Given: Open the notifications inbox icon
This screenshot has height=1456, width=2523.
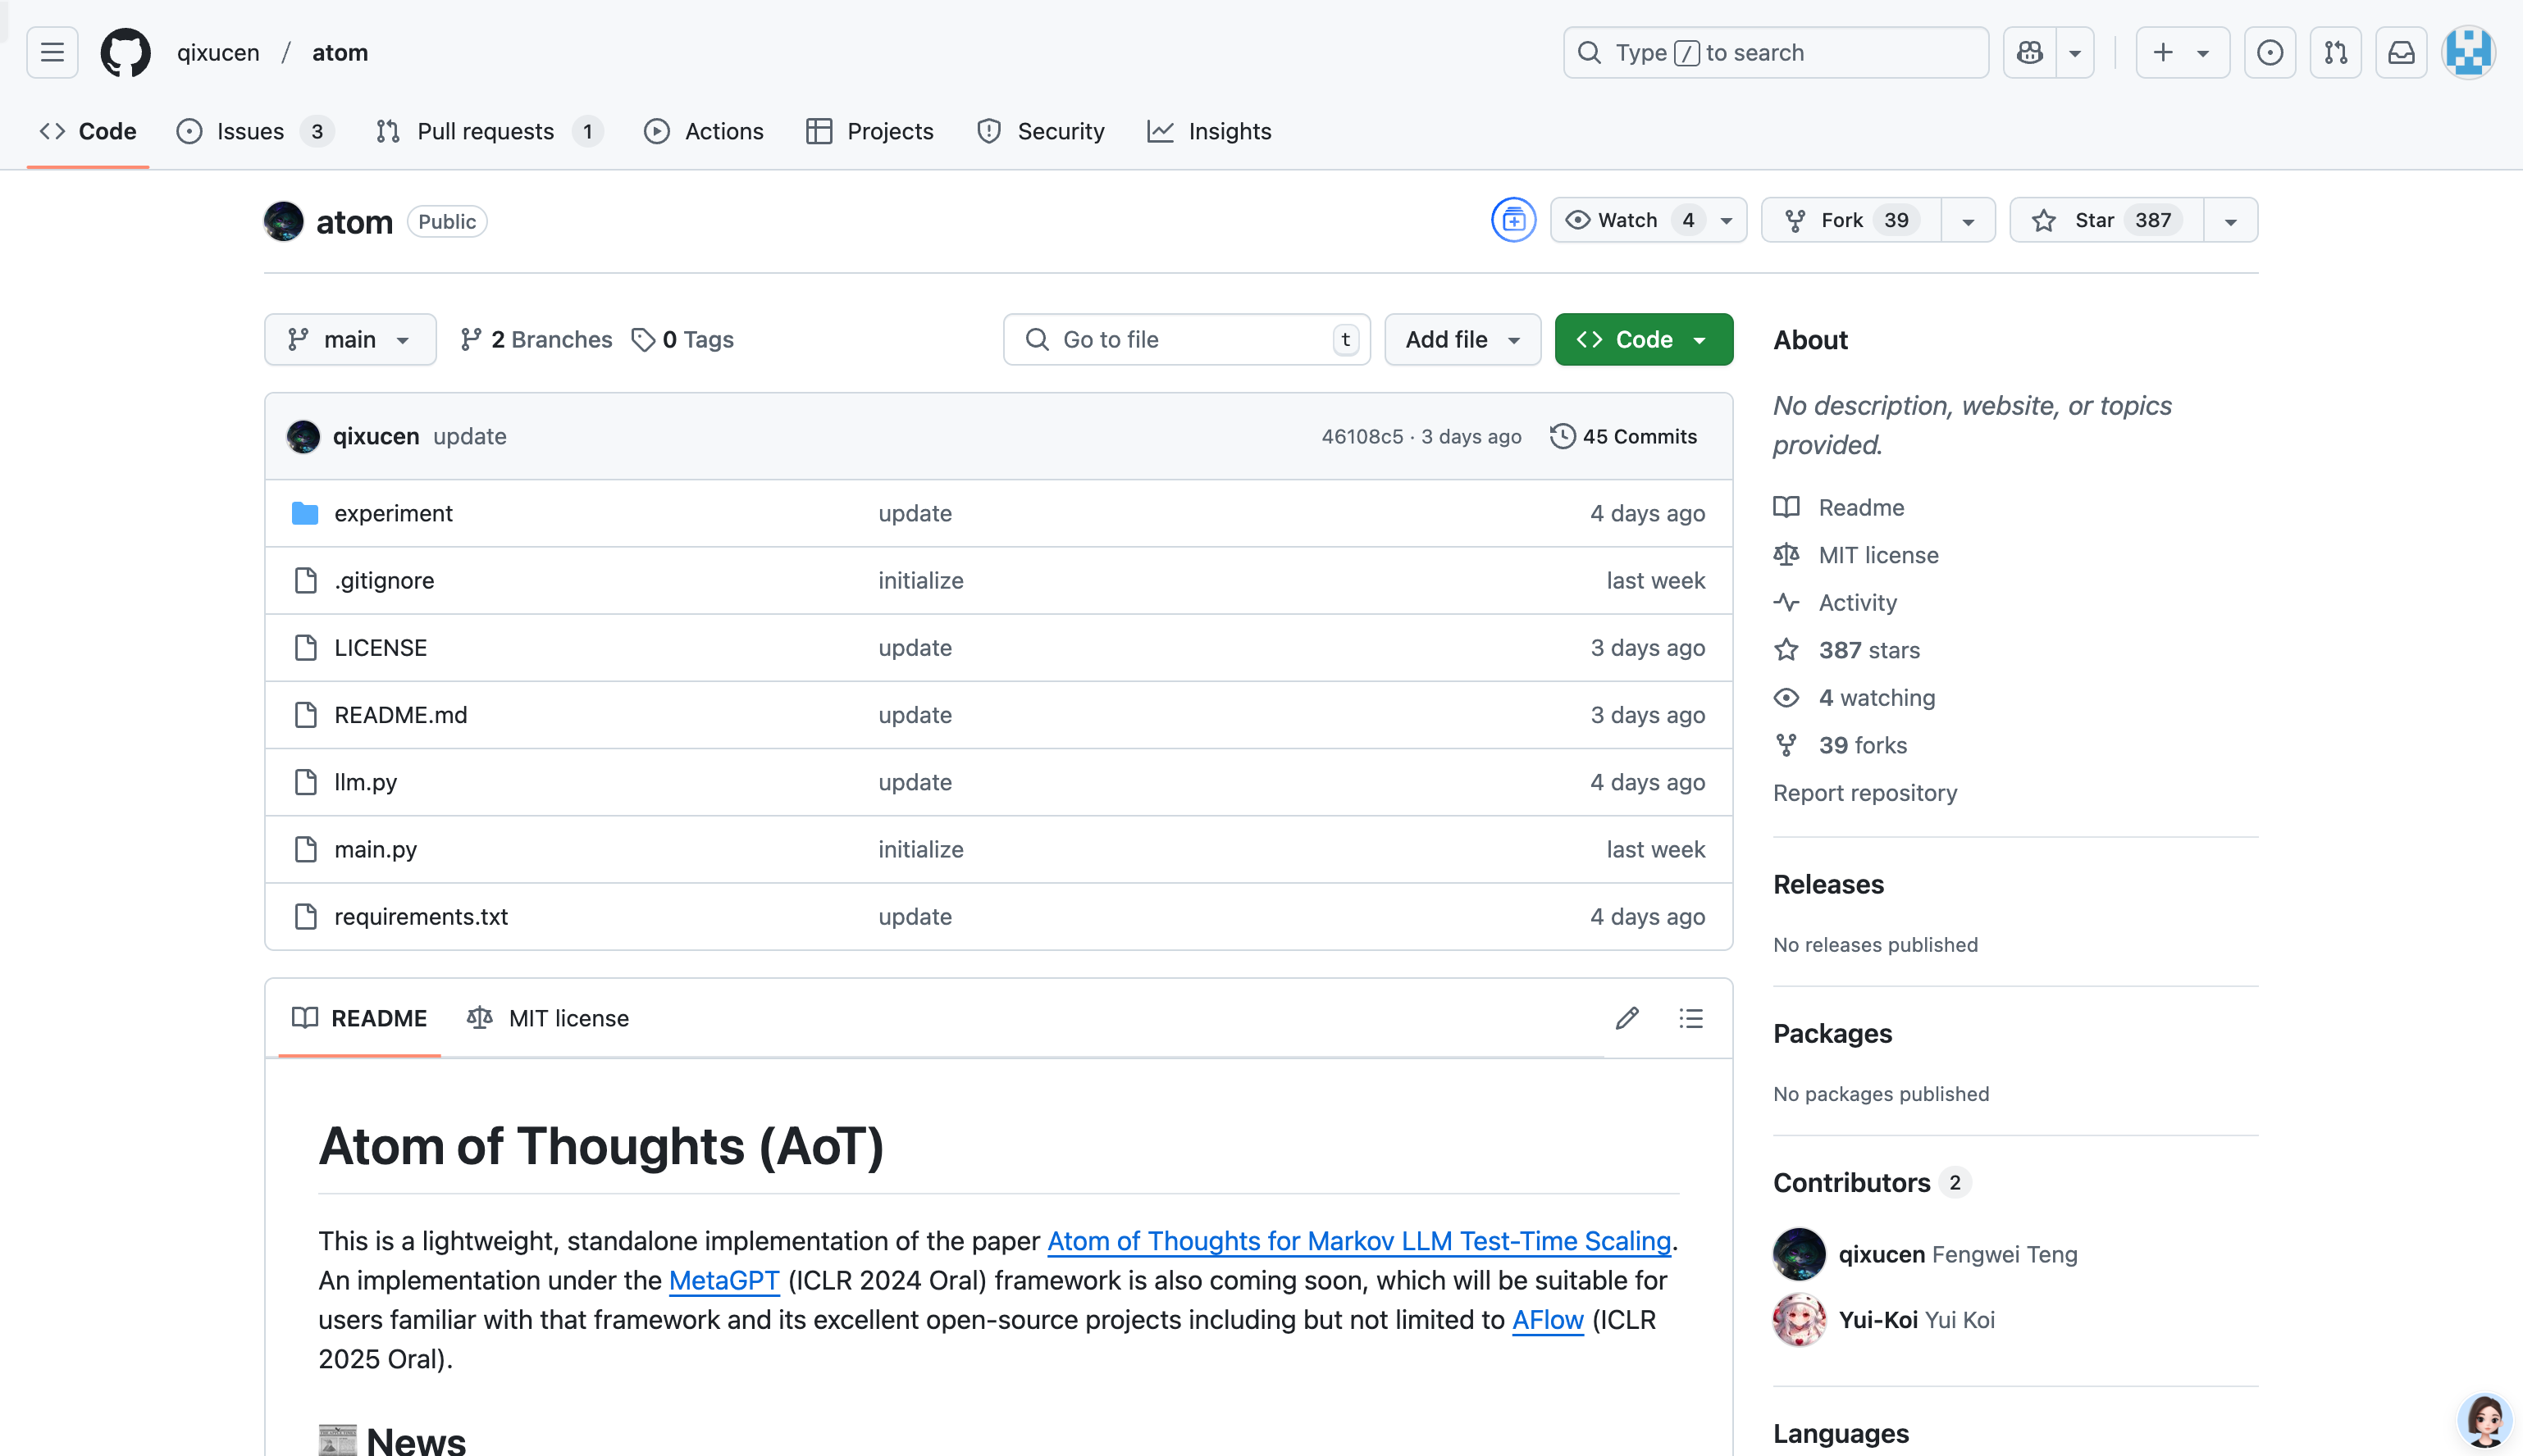Looking at the screenshot, I should pos(2401,52).
